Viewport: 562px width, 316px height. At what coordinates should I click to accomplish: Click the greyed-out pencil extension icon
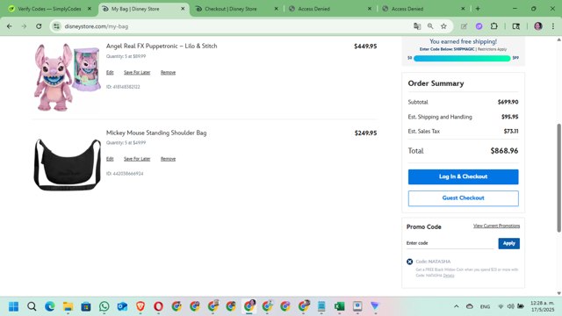coord(464,26)
